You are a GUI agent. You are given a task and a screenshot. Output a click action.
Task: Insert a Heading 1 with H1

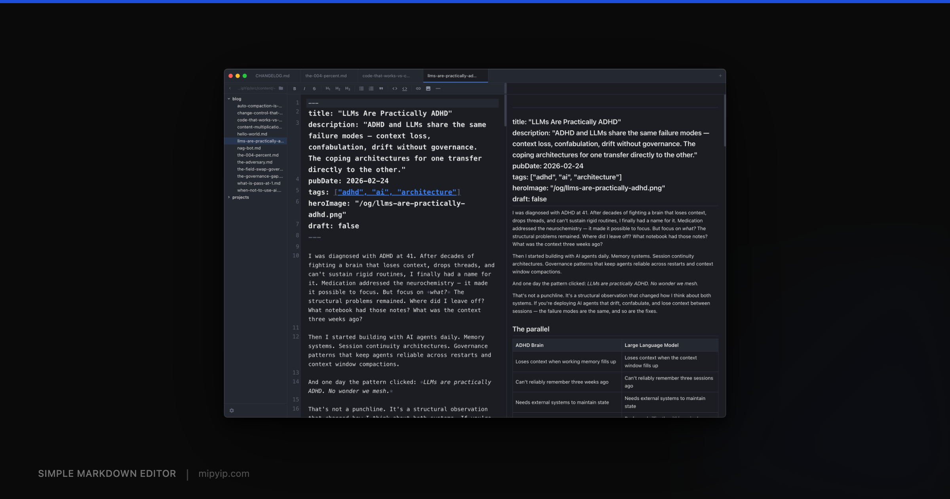coord(328,88)
